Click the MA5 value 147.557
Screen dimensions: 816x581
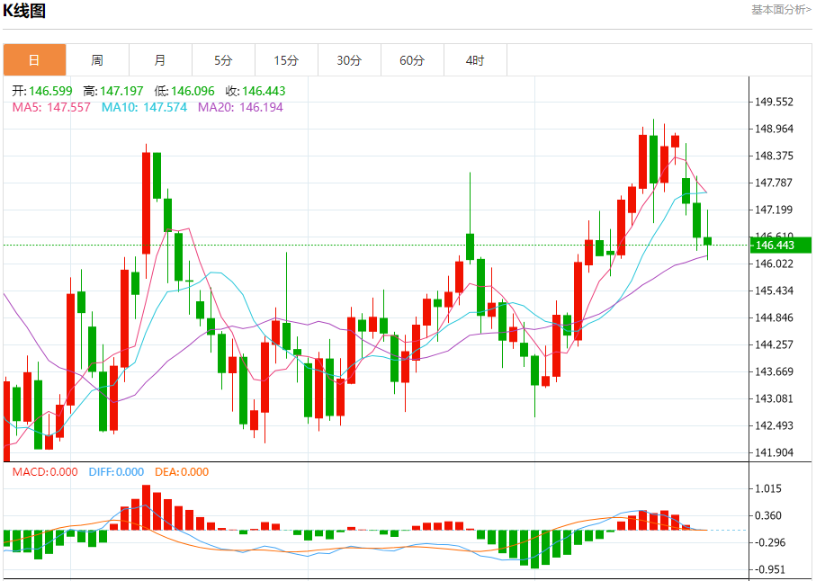[68, 107]
